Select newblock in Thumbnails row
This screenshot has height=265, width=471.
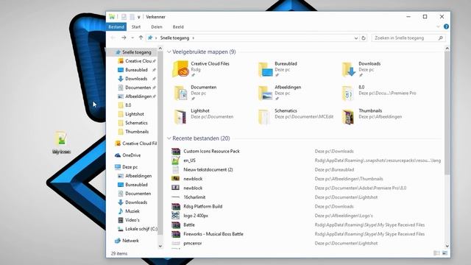[x=193, y=179]
